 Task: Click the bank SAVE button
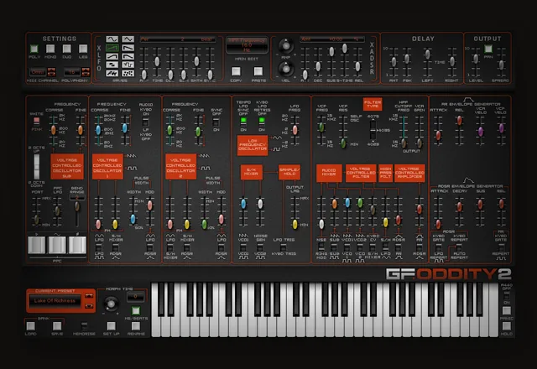[x=57, y=326]
